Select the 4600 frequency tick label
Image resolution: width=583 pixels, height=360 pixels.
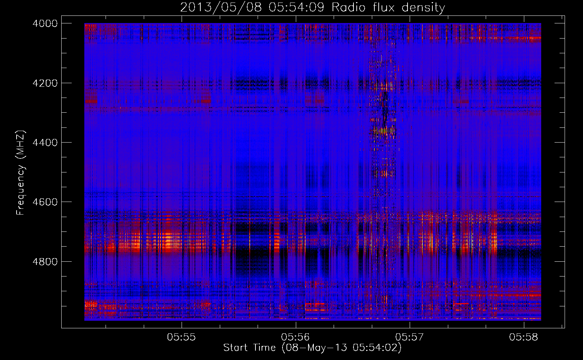45,202
